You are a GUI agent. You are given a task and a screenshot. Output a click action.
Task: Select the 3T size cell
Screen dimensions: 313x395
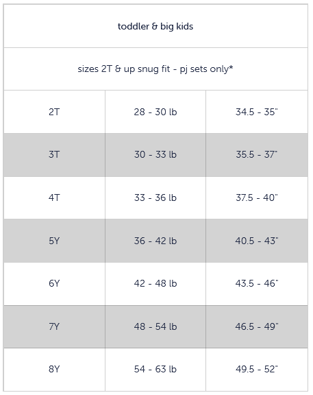[x=54, y=155]
